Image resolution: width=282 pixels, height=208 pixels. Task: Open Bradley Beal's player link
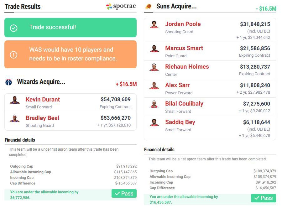coord(42,118)
